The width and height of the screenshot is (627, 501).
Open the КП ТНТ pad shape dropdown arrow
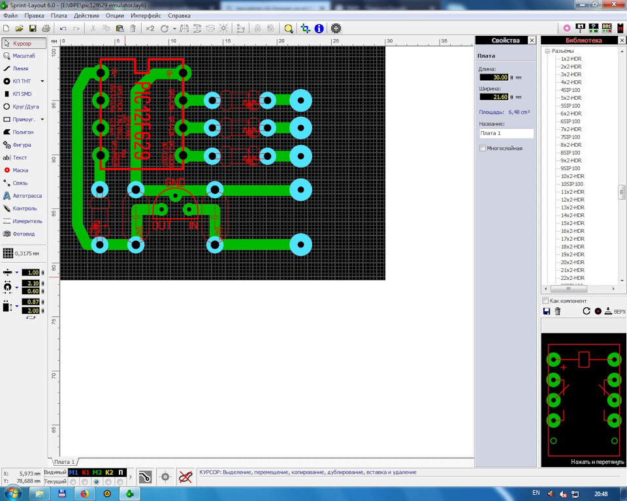point(42,81)
